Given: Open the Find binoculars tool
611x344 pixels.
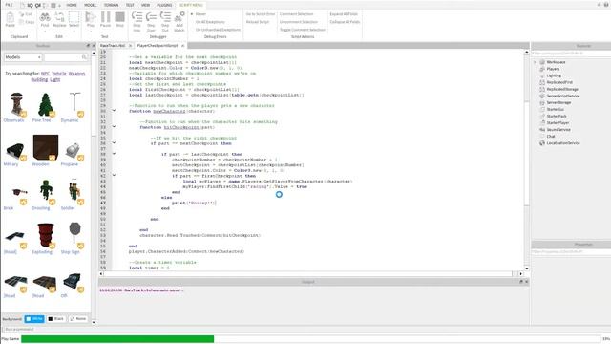Looking at the screenshot, I should (45, 19).
